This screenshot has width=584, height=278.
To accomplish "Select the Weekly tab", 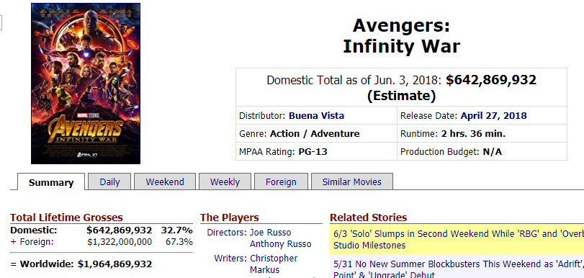I will click(x=225, y=182).
